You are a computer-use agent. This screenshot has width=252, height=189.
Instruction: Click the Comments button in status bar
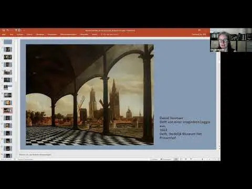166,159
